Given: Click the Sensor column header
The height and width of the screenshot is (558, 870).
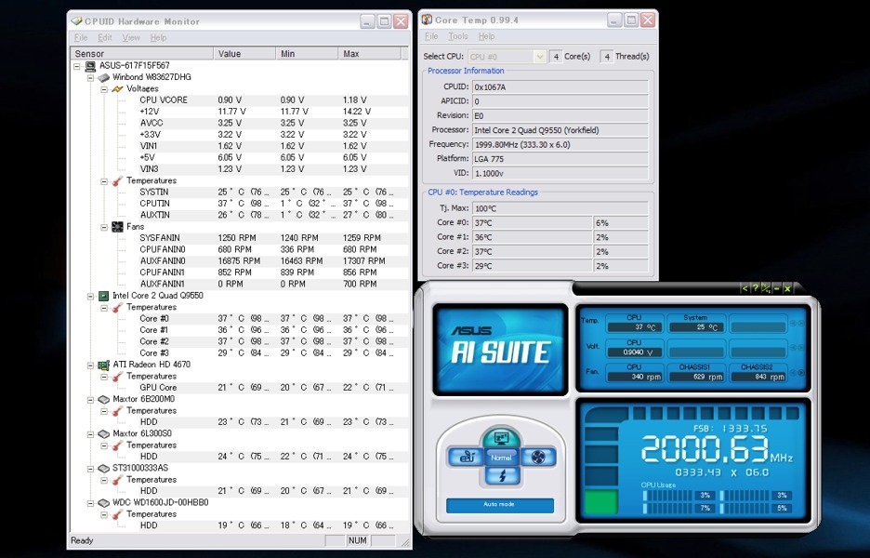Looking at the screenshot, I should coord(142,54).
